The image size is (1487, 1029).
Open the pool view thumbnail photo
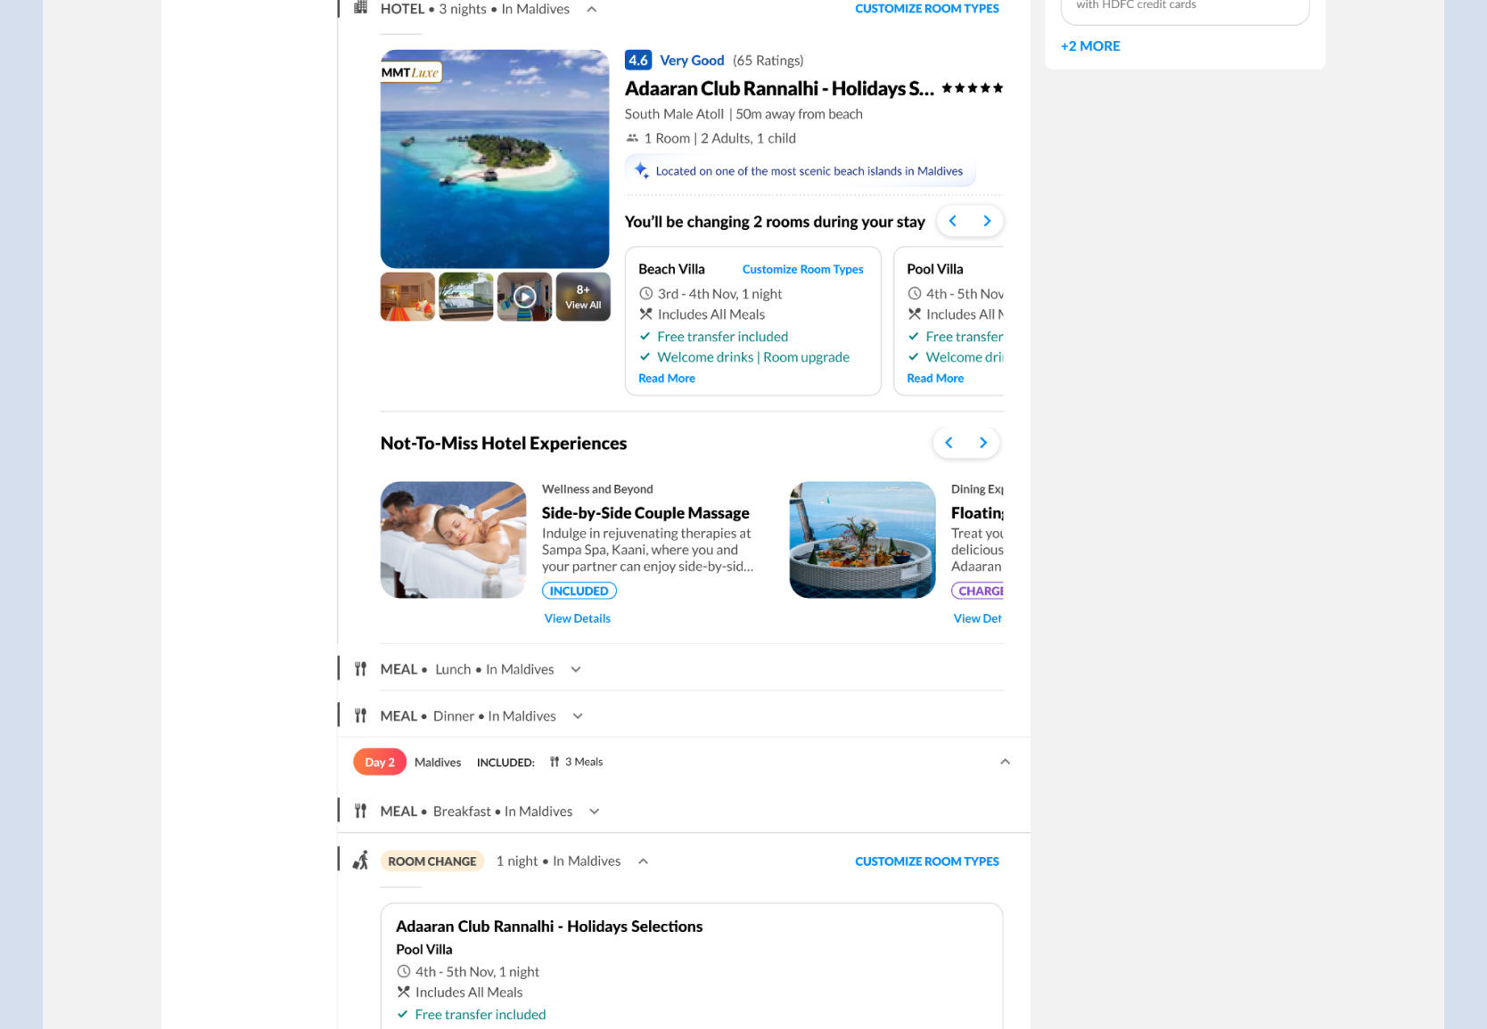pyautogui.click(x=466, y=297)
